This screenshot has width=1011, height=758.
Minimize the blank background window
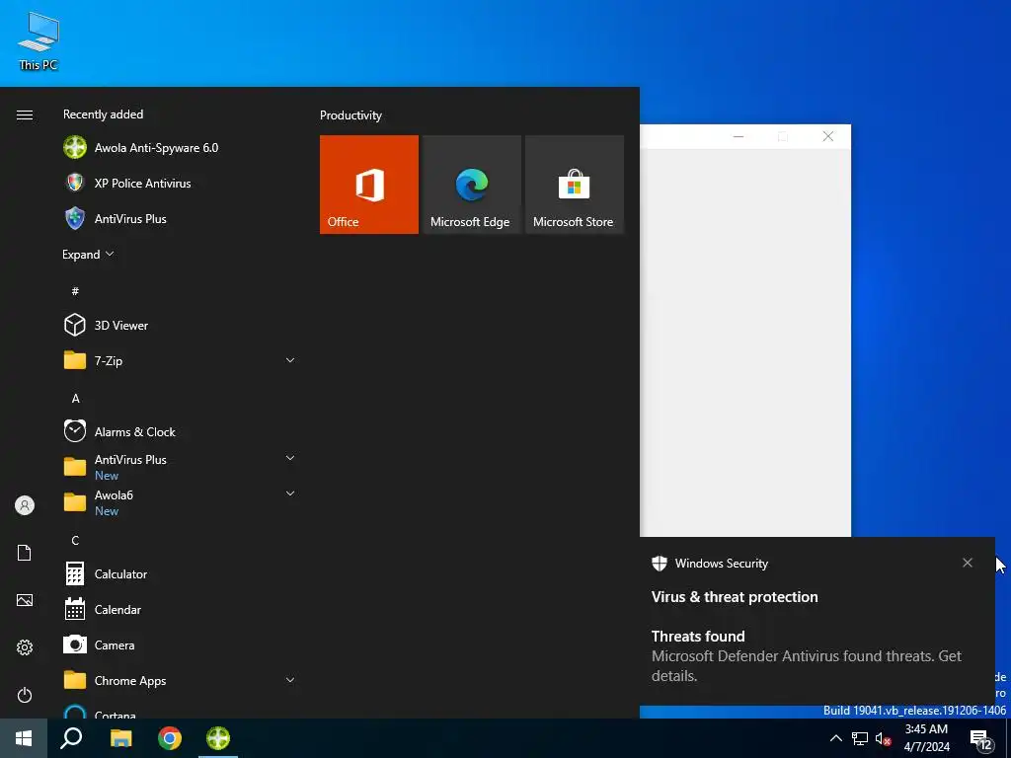click(x=739, y=136)
